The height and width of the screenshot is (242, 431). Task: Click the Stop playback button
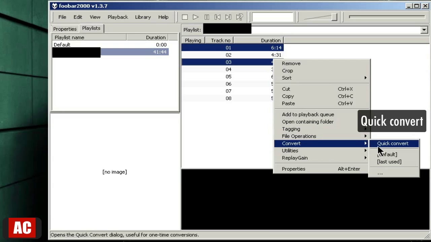coord(185,17)
